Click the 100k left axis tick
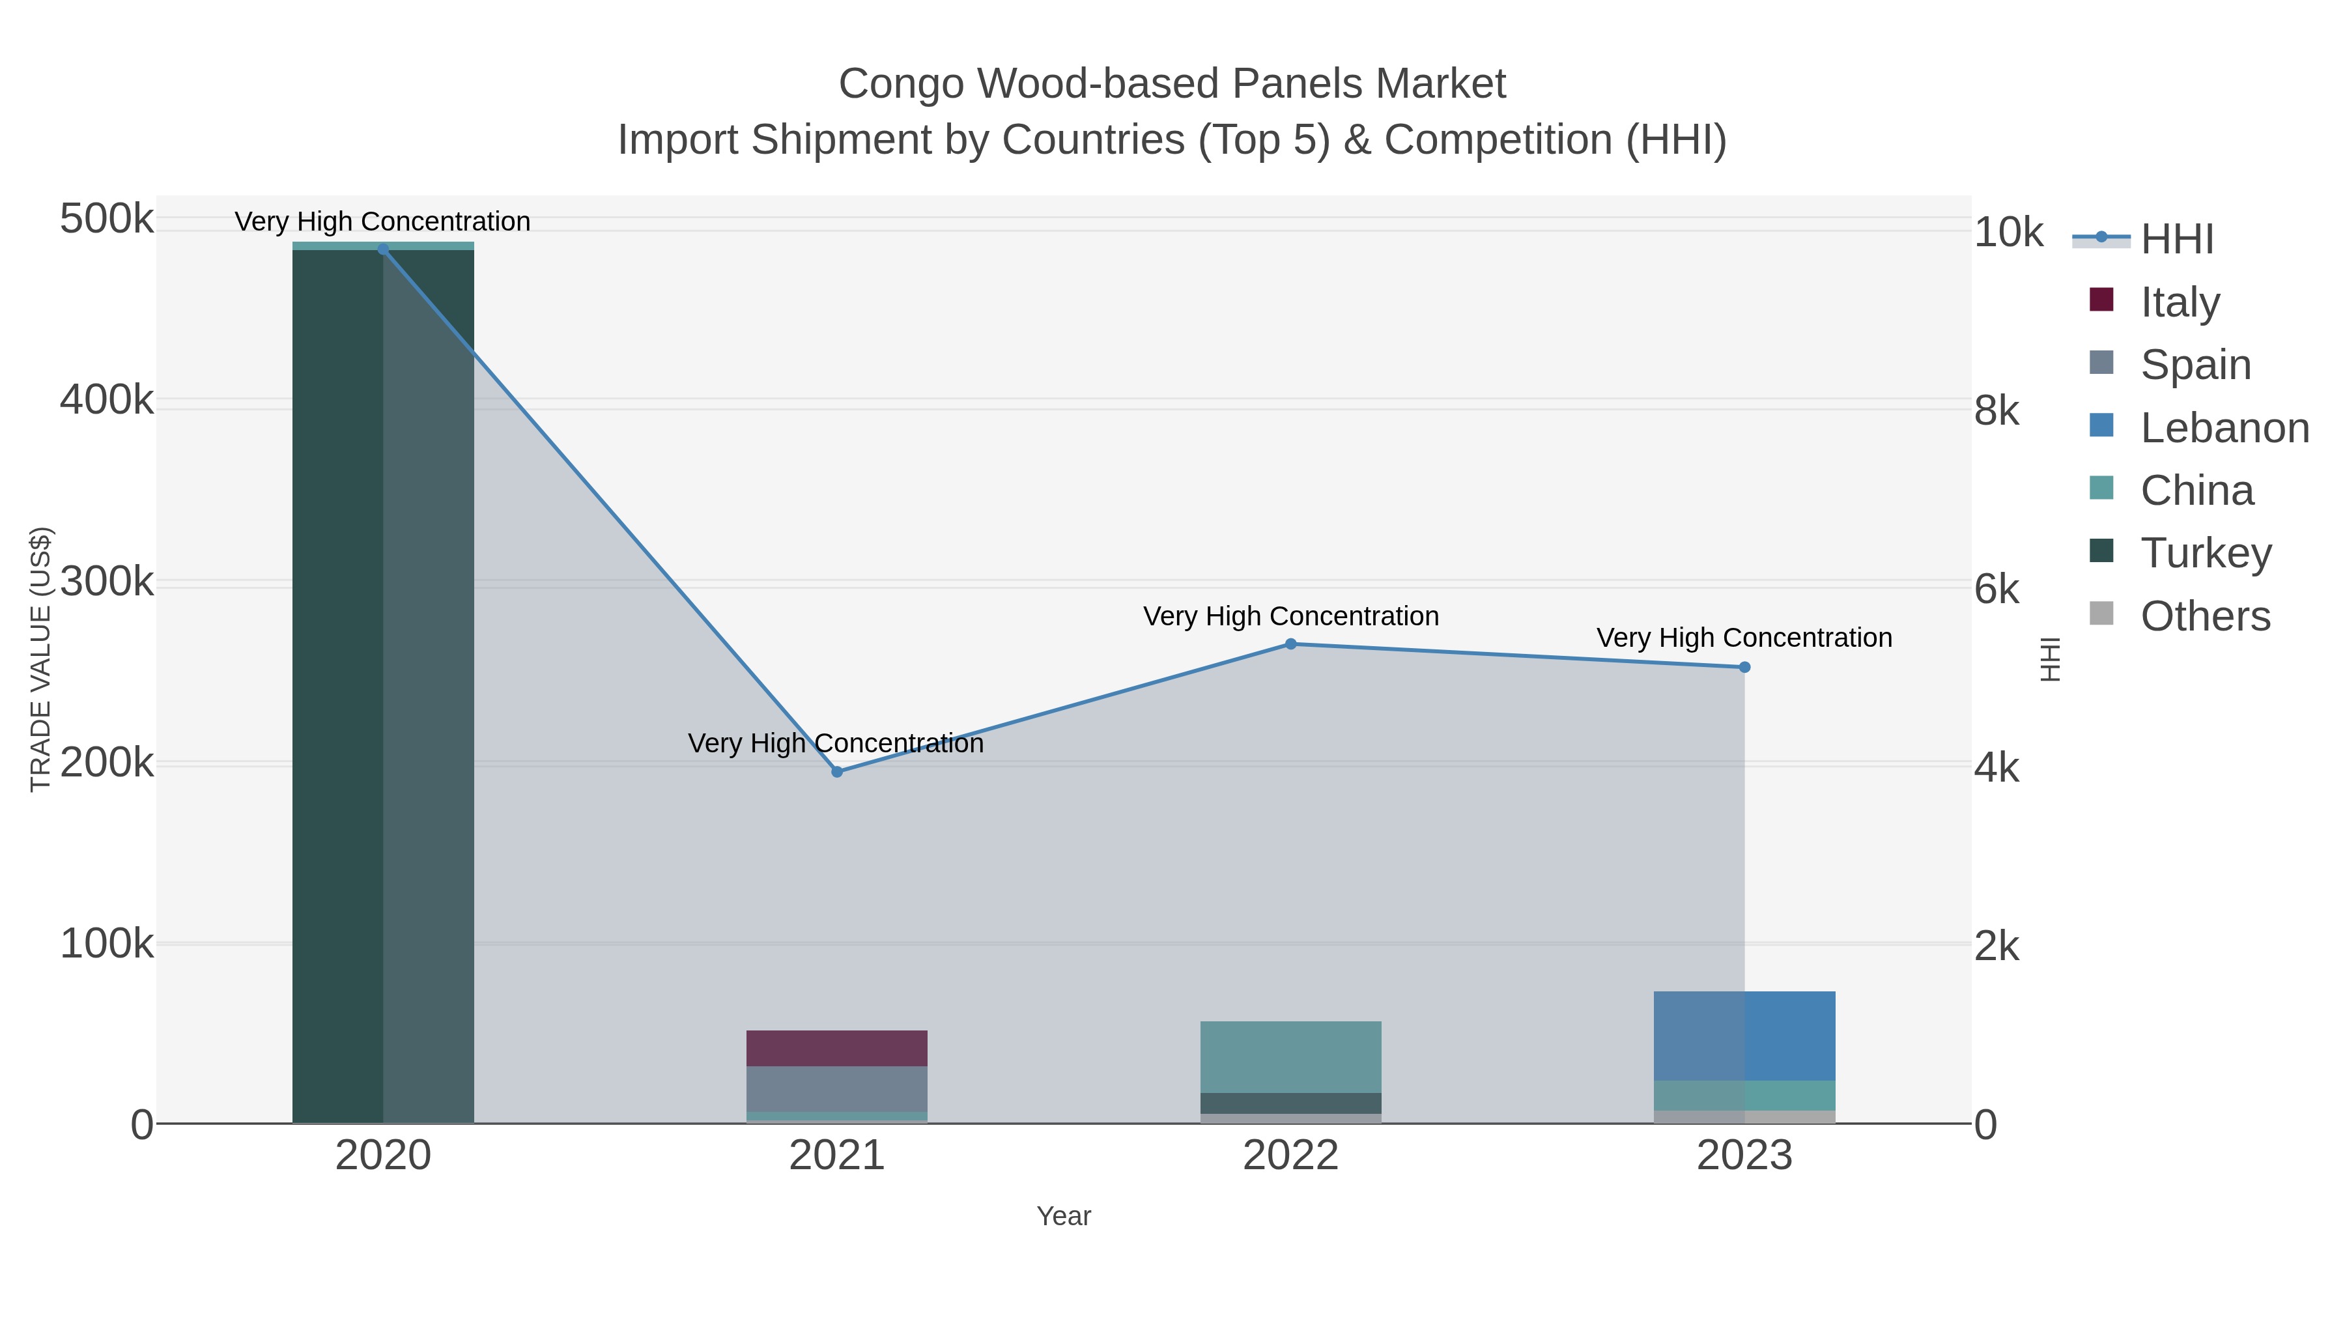This screenshot has width=2345, height=1319. click(107, 943)
